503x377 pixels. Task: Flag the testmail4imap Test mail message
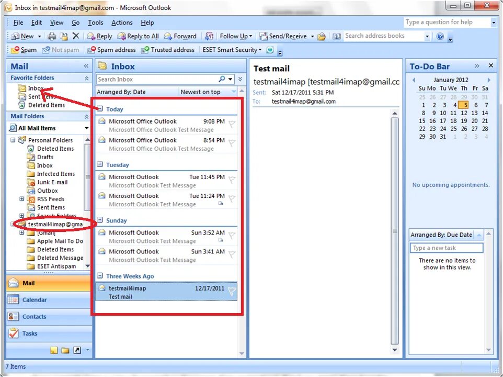[232, 291]
